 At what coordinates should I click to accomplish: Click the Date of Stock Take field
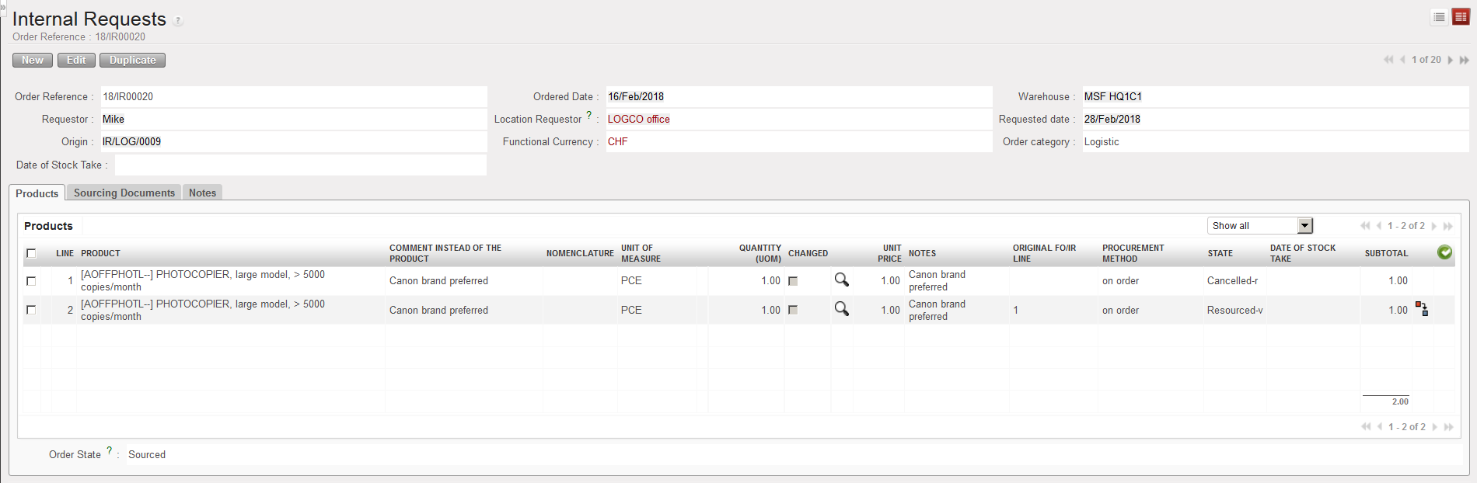point(300,165)
